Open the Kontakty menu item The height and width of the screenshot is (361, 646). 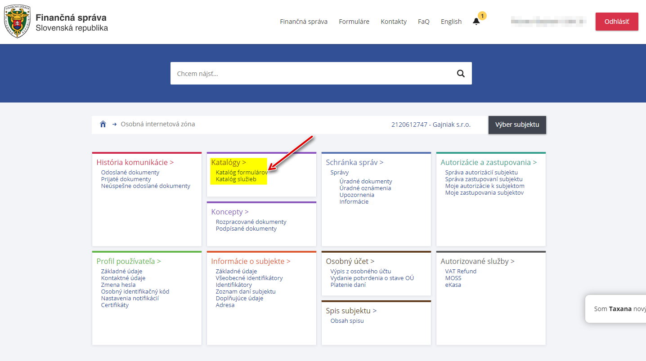pos(393,22)
